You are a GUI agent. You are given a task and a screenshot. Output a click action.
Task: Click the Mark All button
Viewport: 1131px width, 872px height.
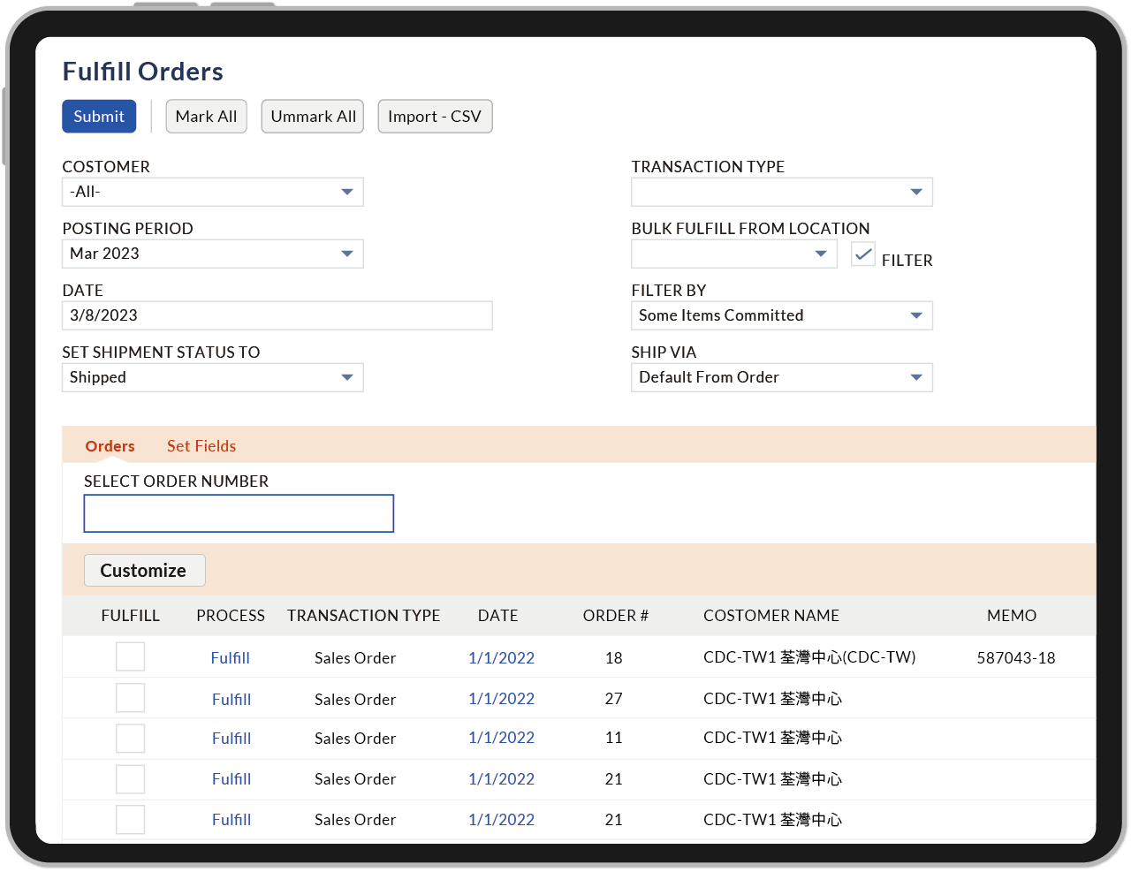[x=206, y=116]
